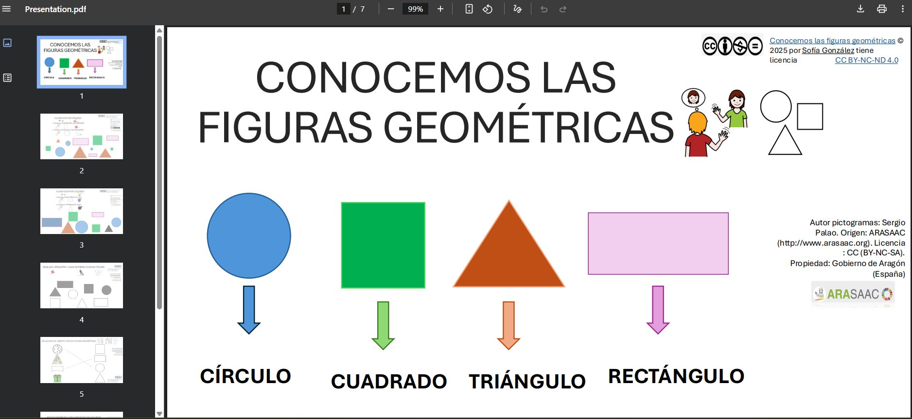Click the CONOCEMOS LAS FIGURAS GEOMÉTRICAS heading
The width and height of the screenshot is (912, 419).
(436, 102)
